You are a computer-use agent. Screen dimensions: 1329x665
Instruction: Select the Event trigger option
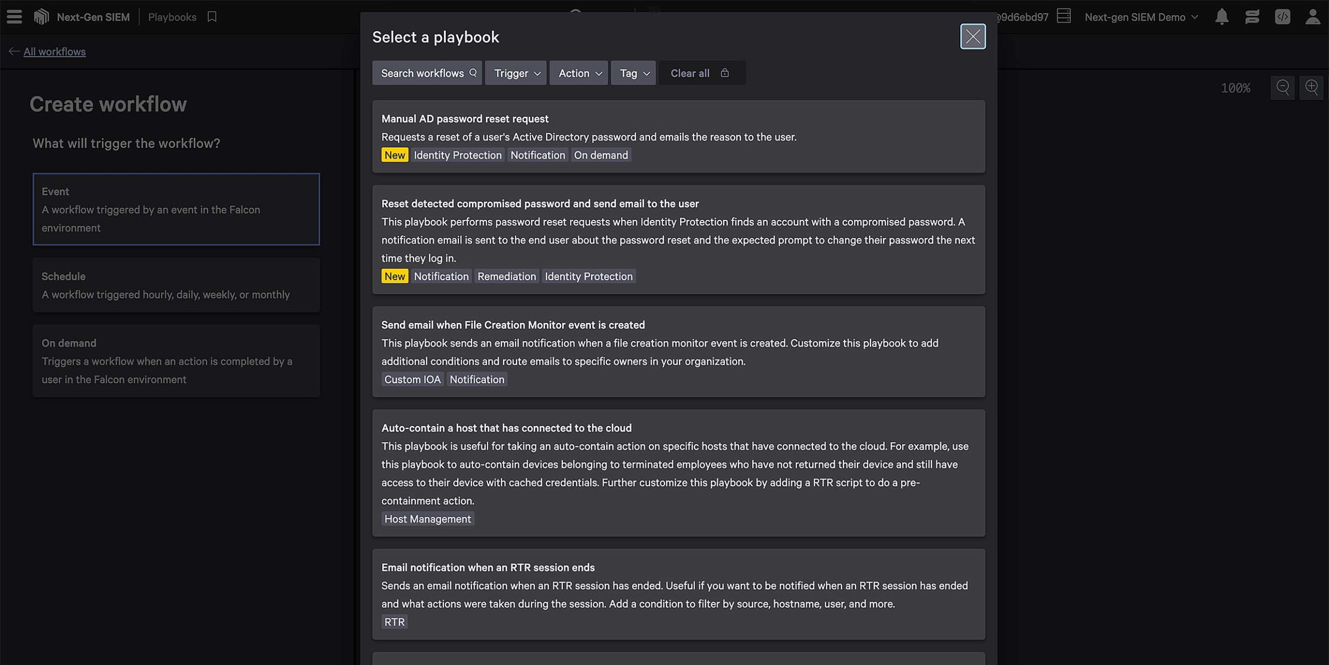pos(176,209)
